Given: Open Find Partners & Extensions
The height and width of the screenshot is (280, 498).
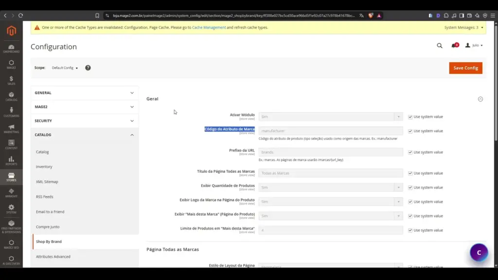Looking at the screenshot, I should click(x=12, y=227).
